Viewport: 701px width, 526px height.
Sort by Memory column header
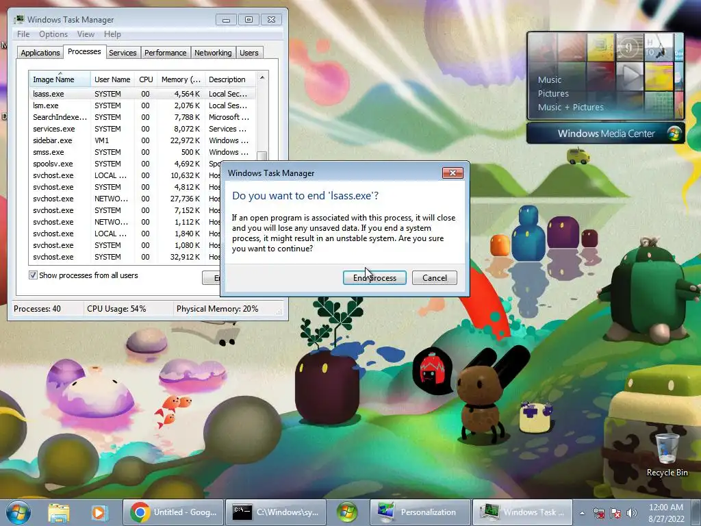(x=181, y=79)
